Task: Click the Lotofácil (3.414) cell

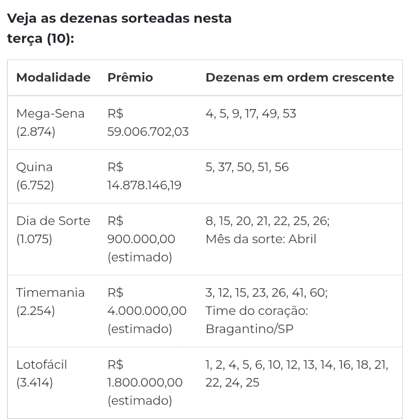Action: (x=42, y=374)
